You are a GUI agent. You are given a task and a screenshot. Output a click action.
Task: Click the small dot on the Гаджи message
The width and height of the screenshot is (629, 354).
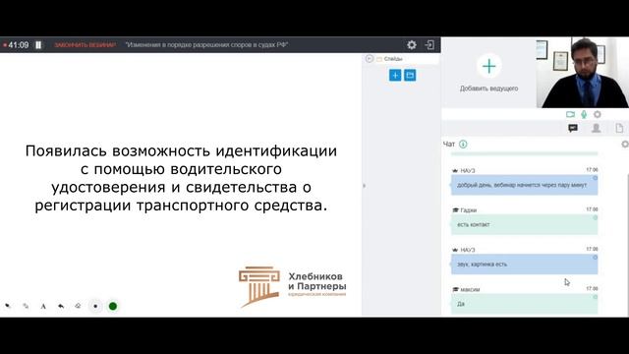coord(595,217)
